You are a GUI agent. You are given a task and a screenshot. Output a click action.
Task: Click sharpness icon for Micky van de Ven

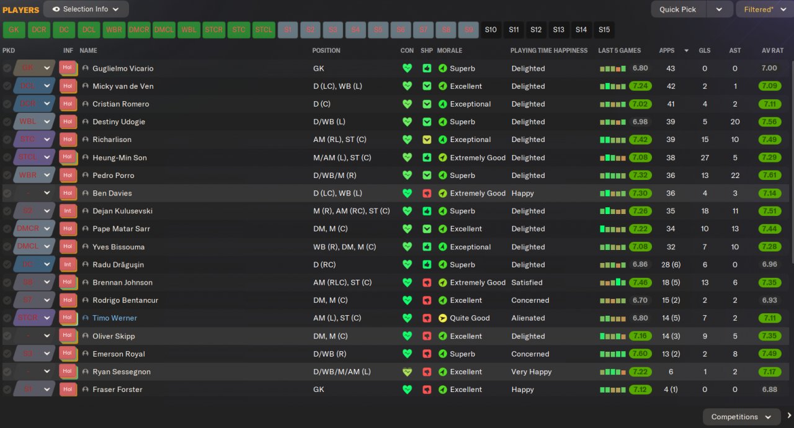(x=427, y=86)
